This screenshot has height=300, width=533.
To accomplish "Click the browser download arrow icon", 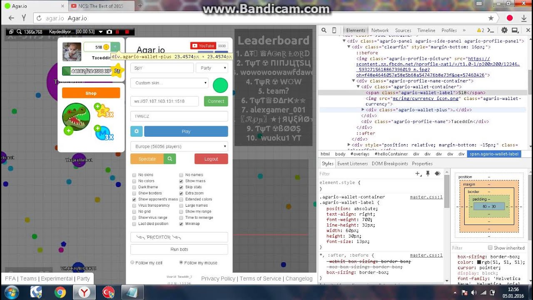I will click(524, 18).
